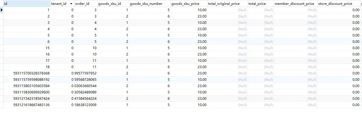Image resolution: width=362 pixels, height=113 pixels.
Task: Click the order_id column header
Action: 86,4
